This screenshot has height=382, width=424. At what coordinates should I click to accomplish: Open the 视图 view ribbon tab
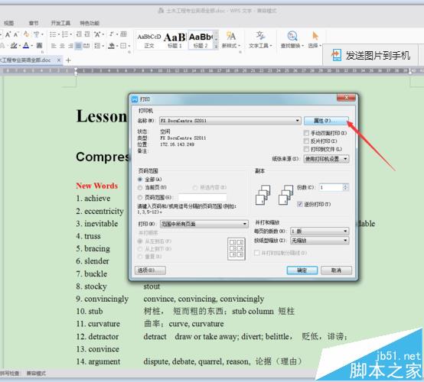pos(8,23)
